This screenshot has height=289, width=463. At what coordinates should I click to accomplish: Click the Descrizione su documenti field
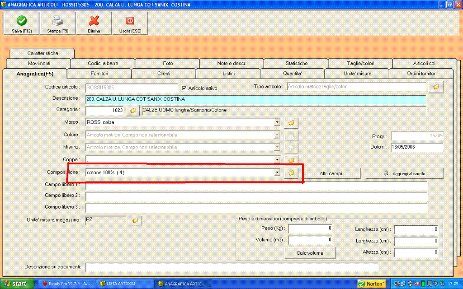point(232,267)
